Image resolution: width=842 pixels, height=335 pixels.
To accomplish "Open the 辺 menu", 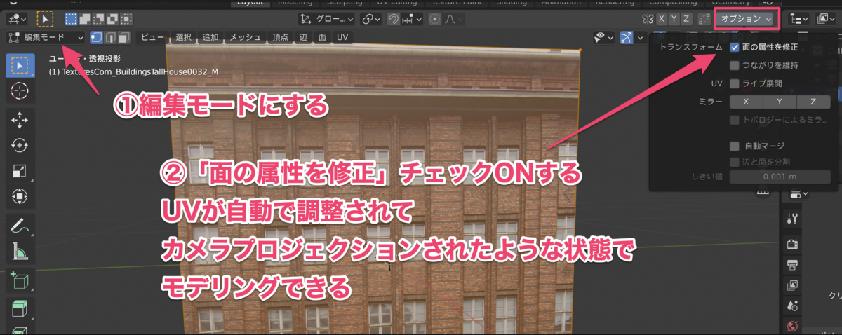I will click(304, 37).
